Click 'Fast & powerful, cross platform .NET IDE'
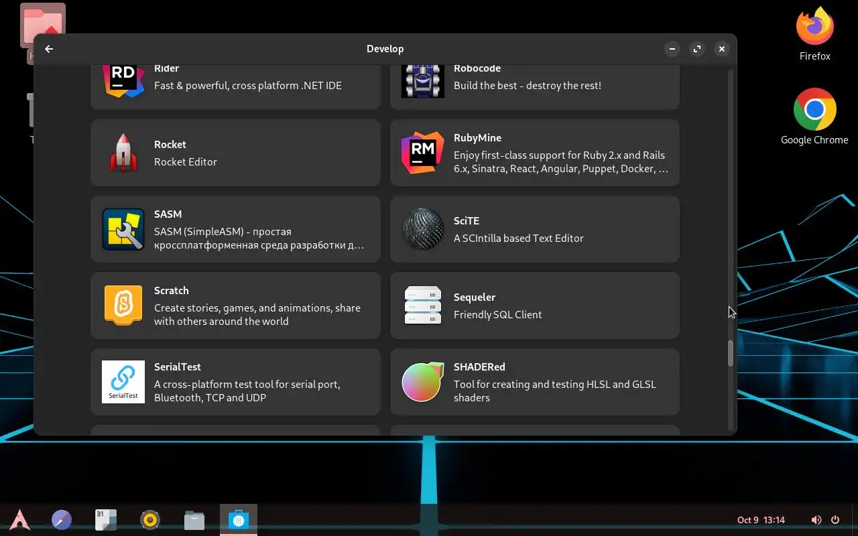 pos(248,85)
